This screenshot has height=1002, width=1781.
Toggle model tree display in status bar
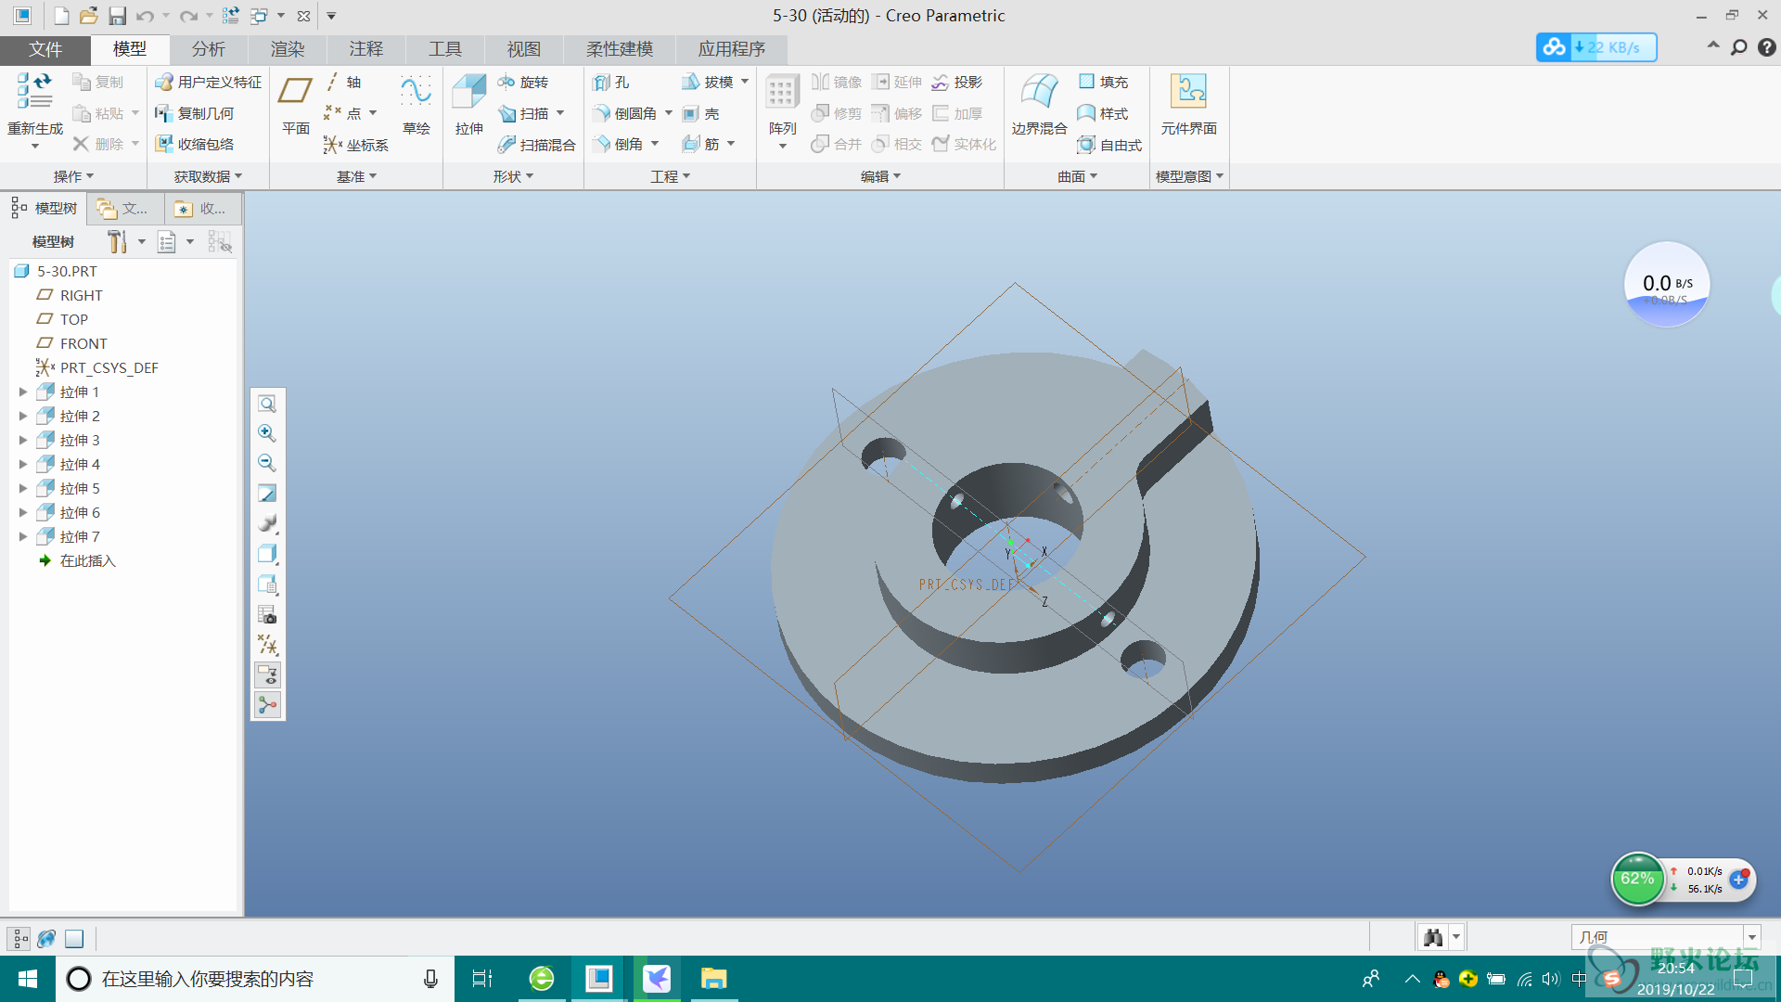19,939
